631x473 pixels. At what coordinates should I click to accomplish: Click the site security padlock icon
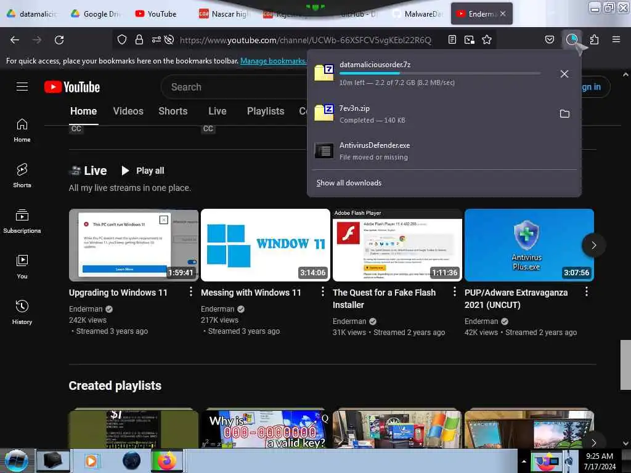139,39
